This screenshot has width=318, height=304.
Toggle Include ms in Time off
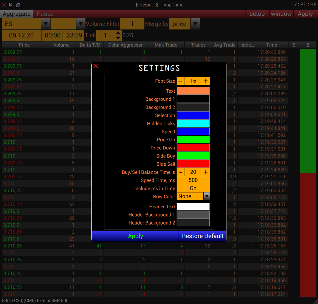tap(193, 188)
